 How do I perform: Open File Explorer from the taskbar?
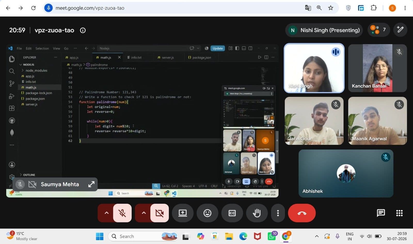[x=229, y=236]
